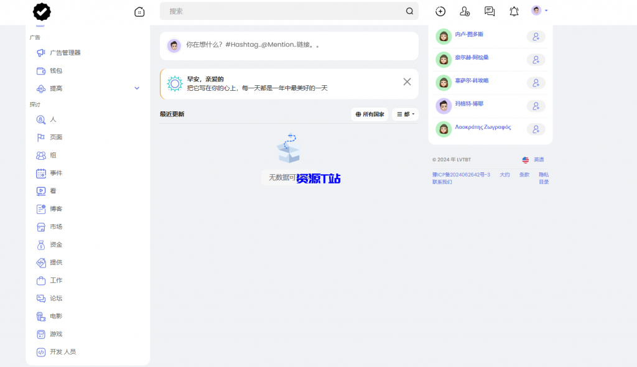
Task: Add 玛格特·琳耶 as friend
Action: click(536, 106)
